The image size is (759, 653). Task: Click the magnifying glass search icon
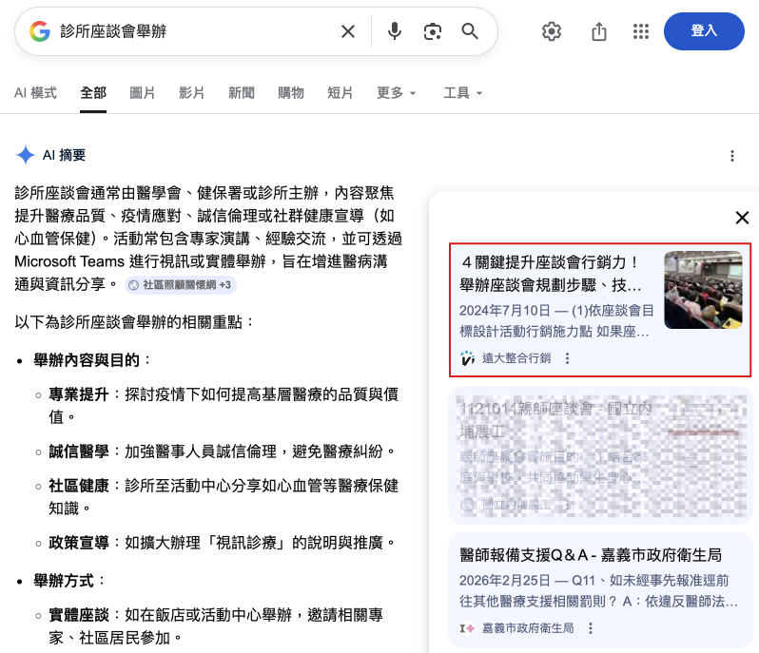tap(470, 31)
